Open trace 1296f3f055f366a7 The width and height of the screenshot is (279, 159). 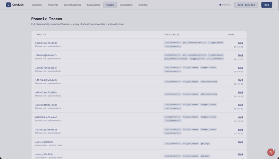coord(46,68)
